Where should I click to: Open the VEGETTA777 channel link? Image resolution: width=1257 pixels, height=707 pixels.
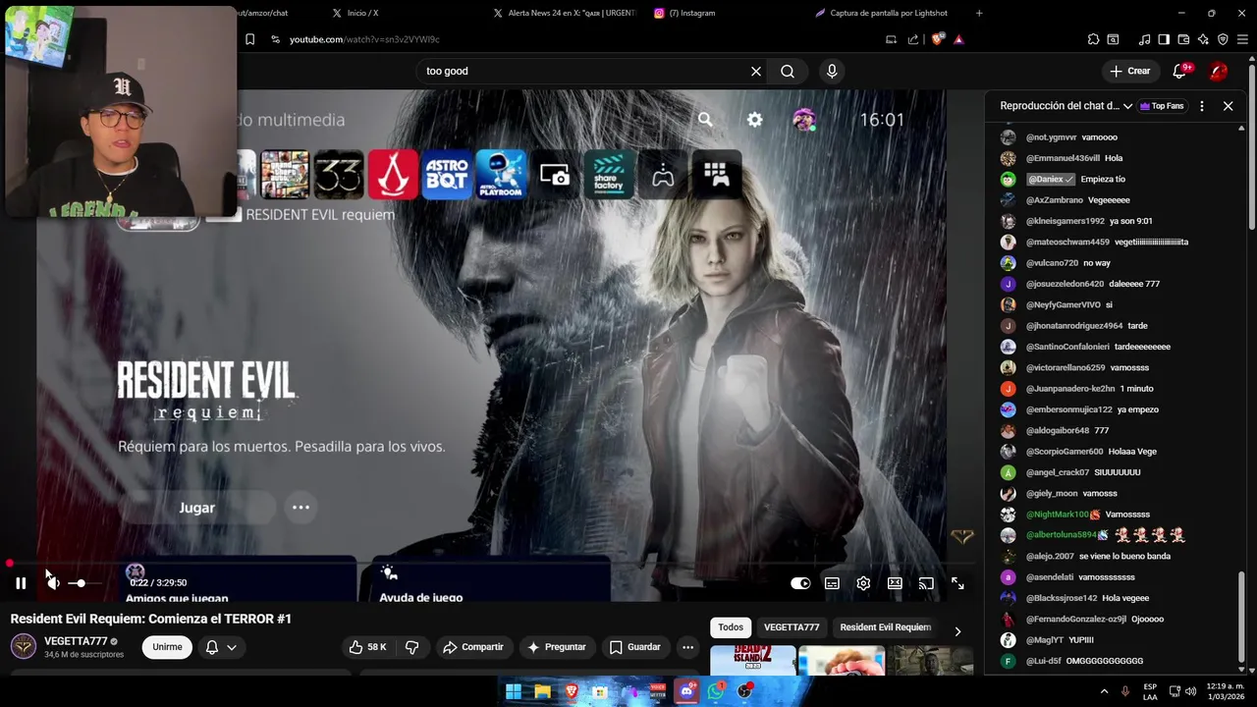tap(76, 641)
